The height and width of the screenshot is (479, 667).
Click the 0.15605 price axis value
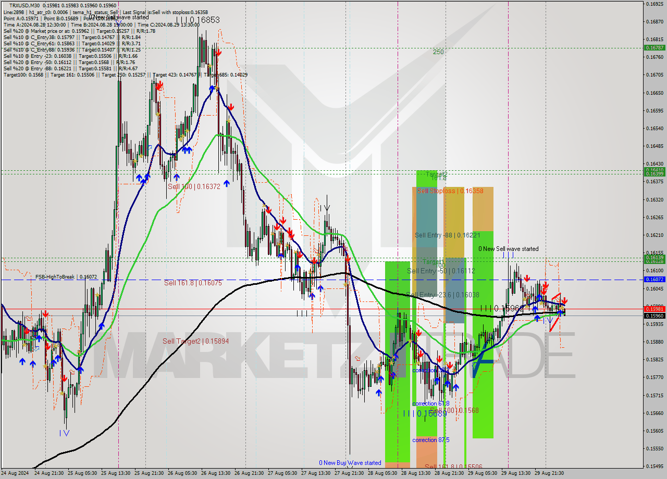pyautogui.click(x=655, y=431)
